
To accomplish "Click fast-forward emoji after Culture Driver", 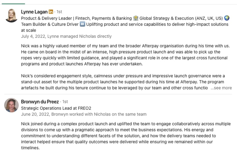I will [x=82, y=24].
